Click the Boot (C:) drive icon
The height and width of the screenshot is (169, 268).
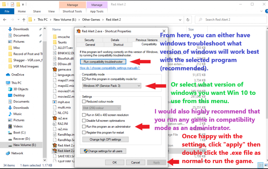pos(10,133)
